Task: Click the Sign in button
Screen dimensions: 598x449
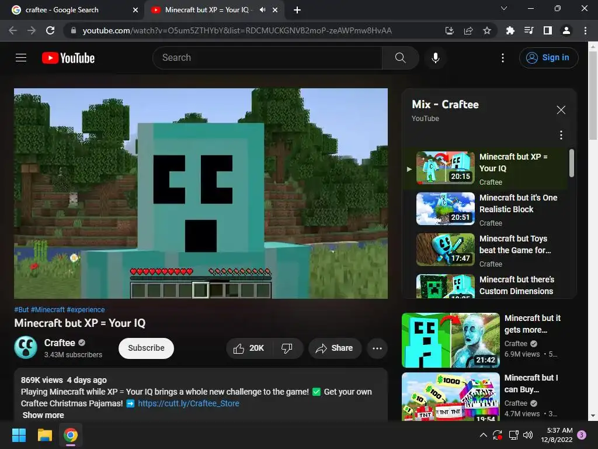Action: point(548,58)
